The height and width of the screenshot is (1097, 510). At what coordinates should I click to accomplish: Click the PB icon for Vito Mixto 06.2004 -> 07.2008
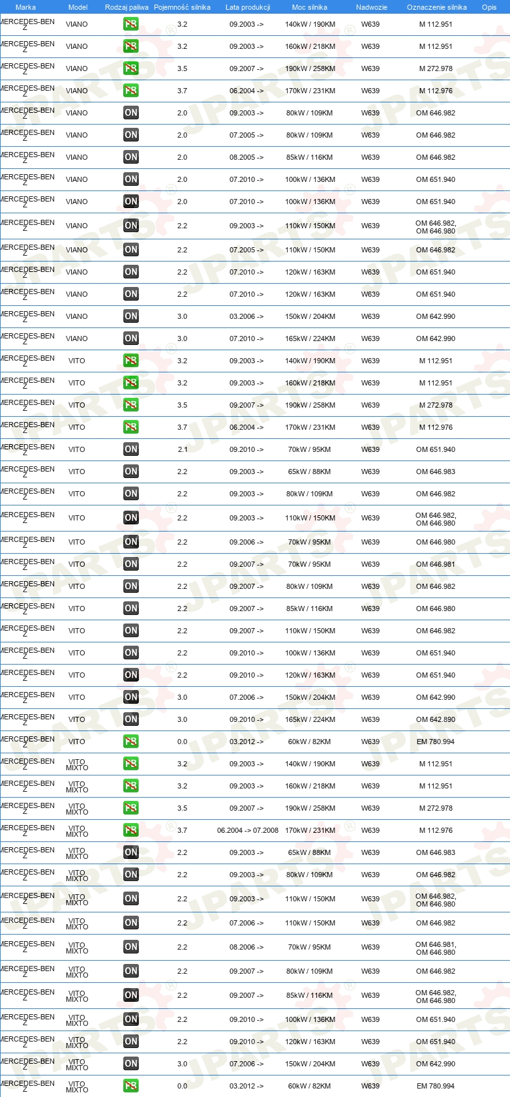(x=131, y=830)
